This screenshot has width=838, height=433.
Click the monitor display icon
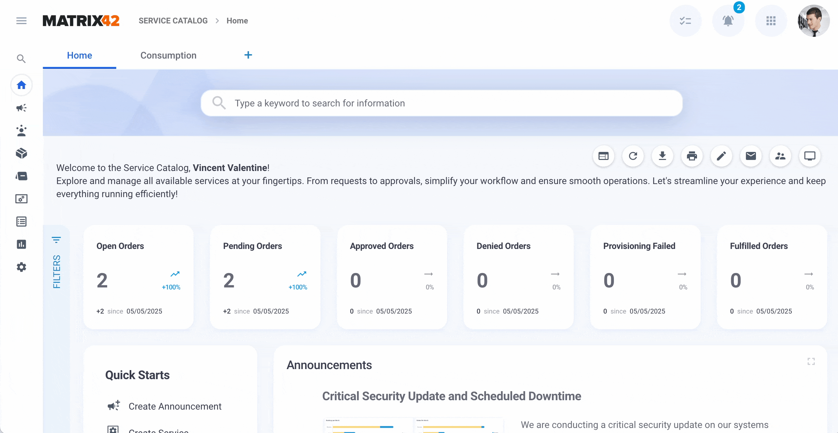click(x=810, y=156)
